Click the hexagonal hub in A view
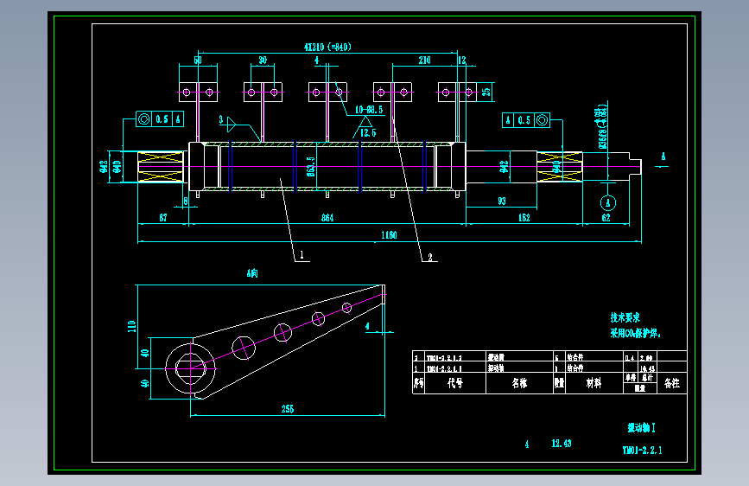The height and width of the screenshot is (486, 749). point(191,368)
